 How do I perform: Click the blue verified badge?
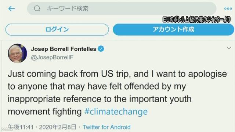pos(101,49)
